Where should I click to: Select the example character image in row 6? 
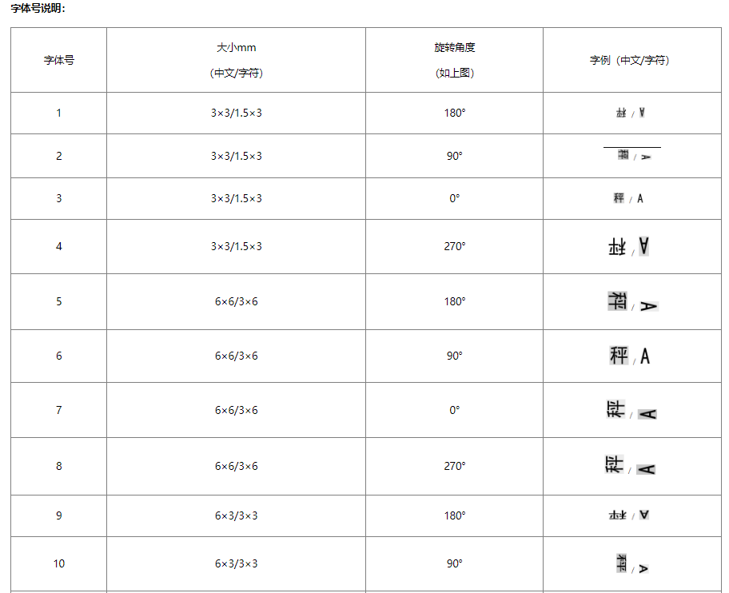point(630,356)
